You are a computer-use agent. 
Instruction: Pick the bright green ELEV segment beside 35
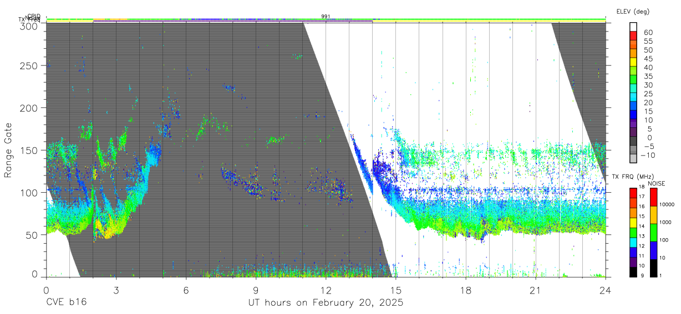[x=633, y=79]
